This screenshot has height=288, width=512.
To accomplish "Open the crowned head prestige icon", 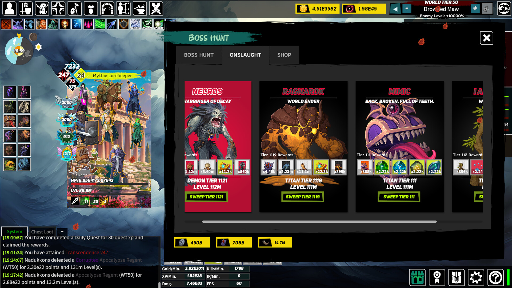I will pos(91,9).
